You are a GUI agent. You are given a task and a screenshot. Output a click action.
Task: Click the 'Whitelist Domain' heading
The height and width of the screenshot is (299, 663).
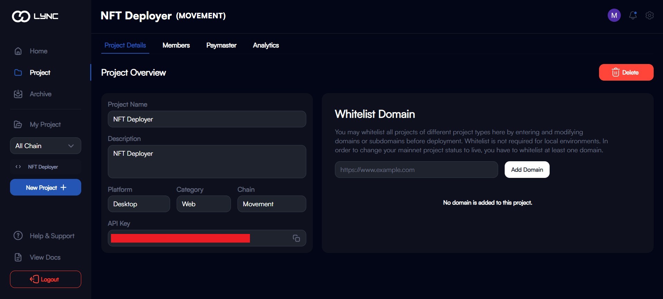[375, 114]
